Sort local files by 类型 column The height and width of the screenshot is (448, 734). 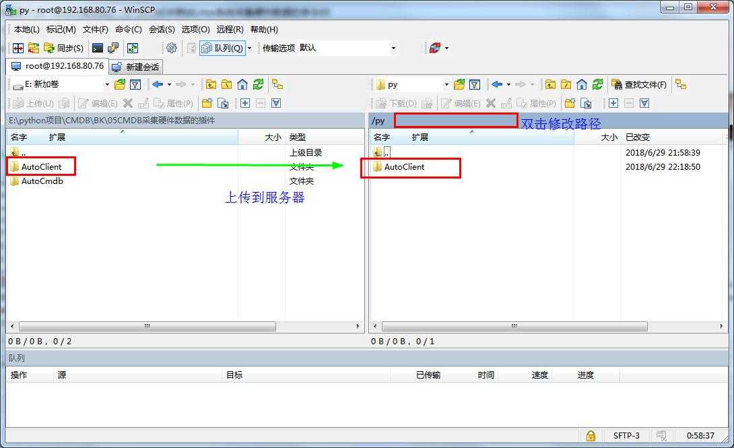pos(324,137)
